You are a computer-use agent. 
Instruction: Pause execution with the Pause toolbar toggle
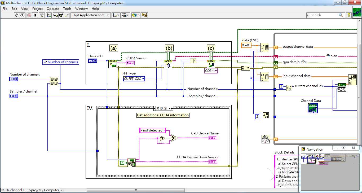pos(36,15)
